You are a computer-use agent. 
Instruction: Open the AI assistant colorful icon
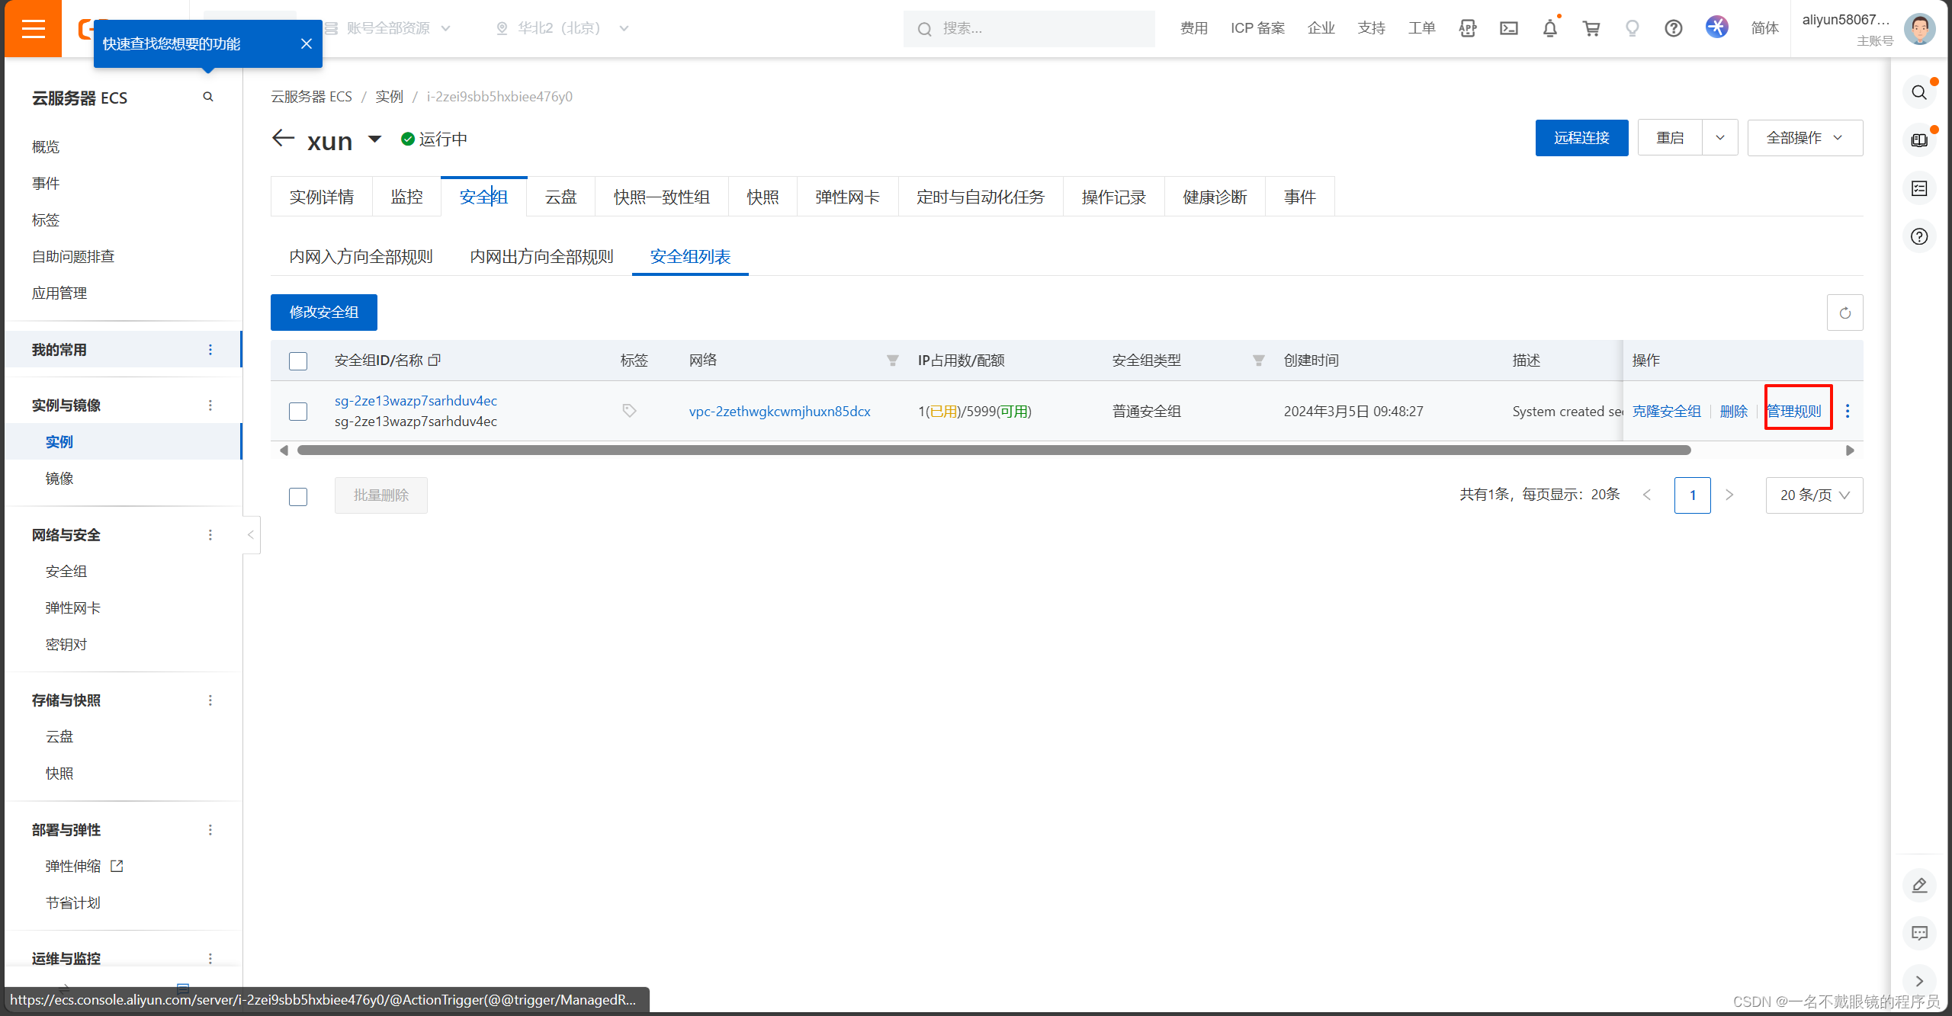(x=1717, y=27)
